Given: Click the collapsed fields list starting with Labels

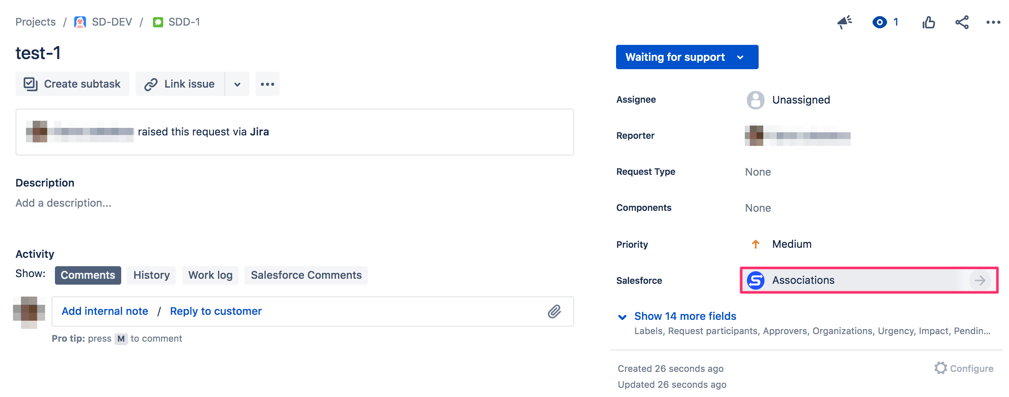Looking at the screenshot, I should (812, 331).
